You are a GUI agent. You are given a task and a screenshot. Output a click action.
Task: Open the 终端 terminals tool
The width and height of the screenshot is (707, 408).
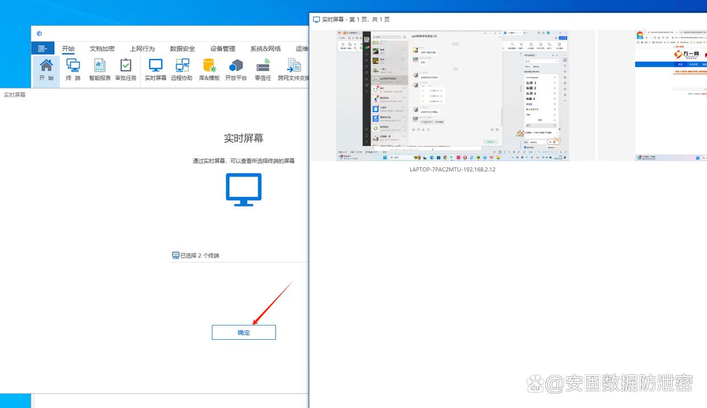(73, 71)
